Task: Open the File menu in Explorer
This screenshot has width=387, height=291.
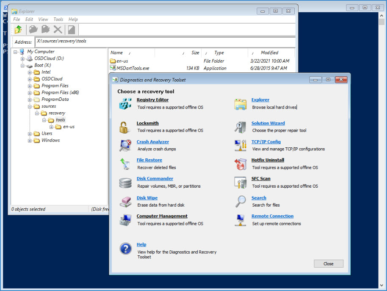Action: [17, 19]
